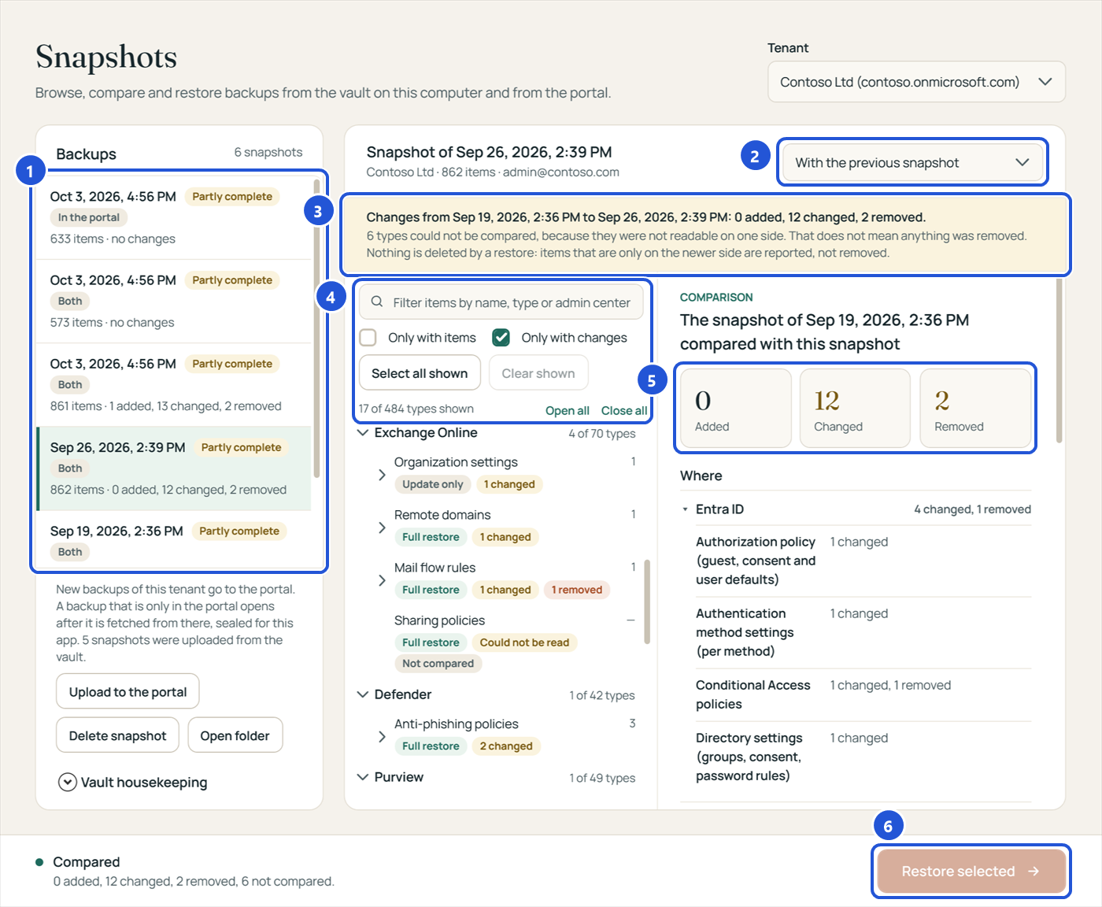Image resolution: width=1102 pixels, height=907 pixels.
Task: Click the Authentication method settings entry
Action: pyautogui.click(x=863, y=632)
